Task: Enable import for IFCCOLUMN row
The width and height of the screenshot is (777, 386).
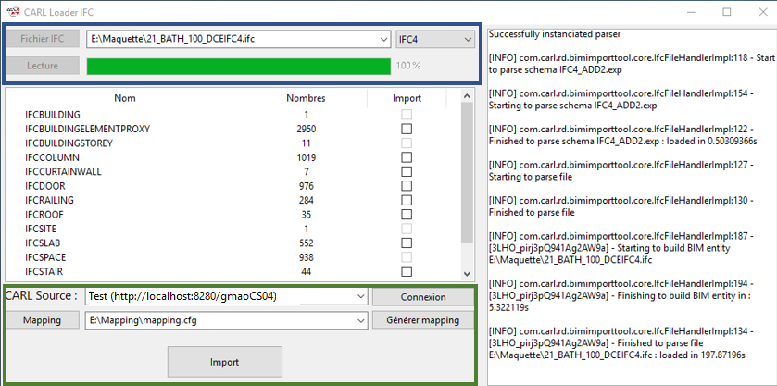Action: 407,157
